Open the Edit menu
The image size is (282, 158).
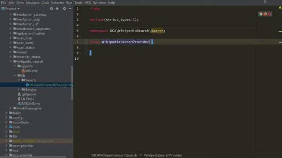11,3
